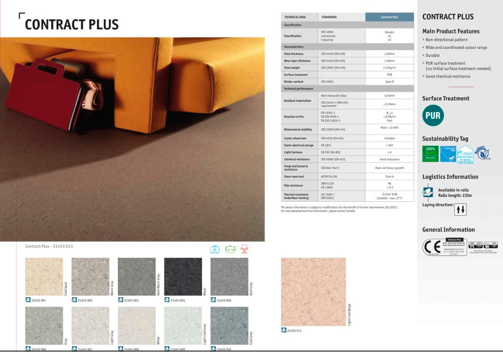The image size is (503, 352).
Task: Click the small icon beside code 21455 011
Action: pos(284,330)
